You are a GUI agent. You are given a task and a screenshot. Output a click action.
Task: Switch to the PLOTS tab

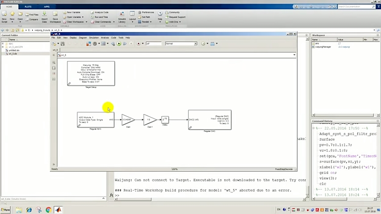[28, 7]
